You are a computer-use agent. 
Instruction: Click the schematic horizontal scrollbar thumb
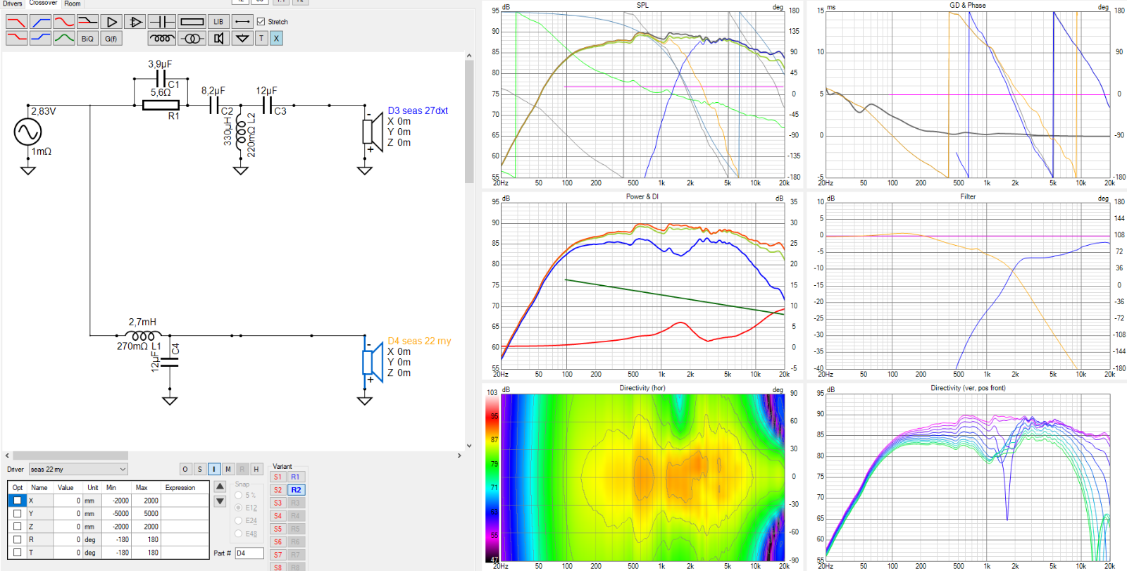(x=70, y=456)
